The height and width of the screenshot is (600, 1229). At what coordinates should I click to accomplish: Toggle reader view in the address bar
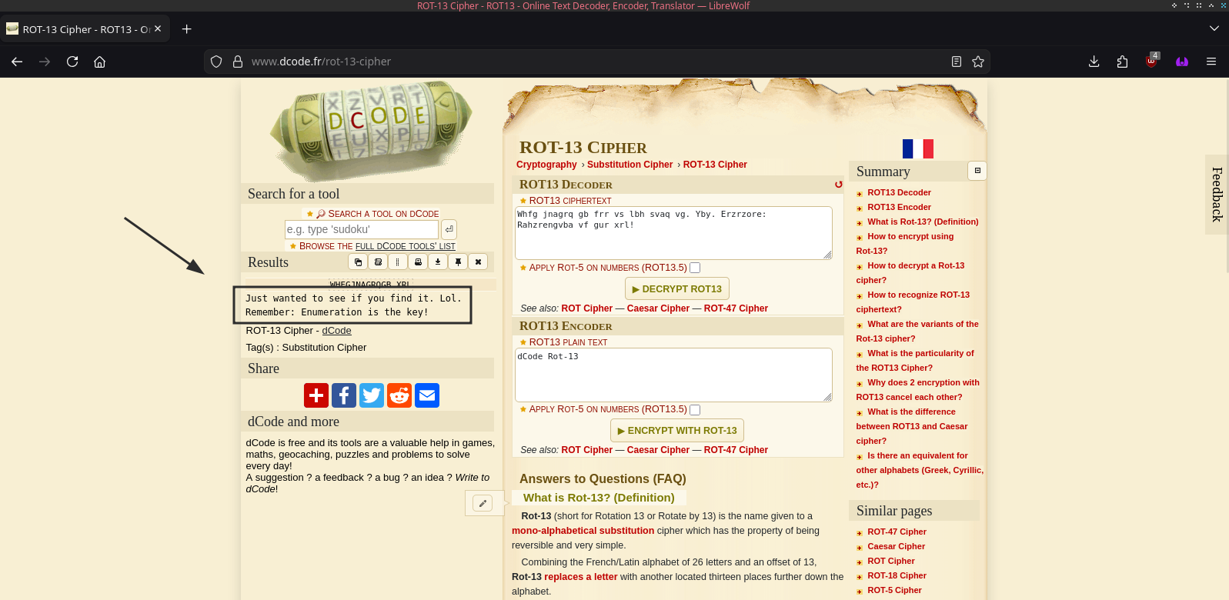coord(956,62)
